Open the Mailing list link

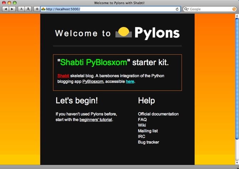(x=148, y=131)
